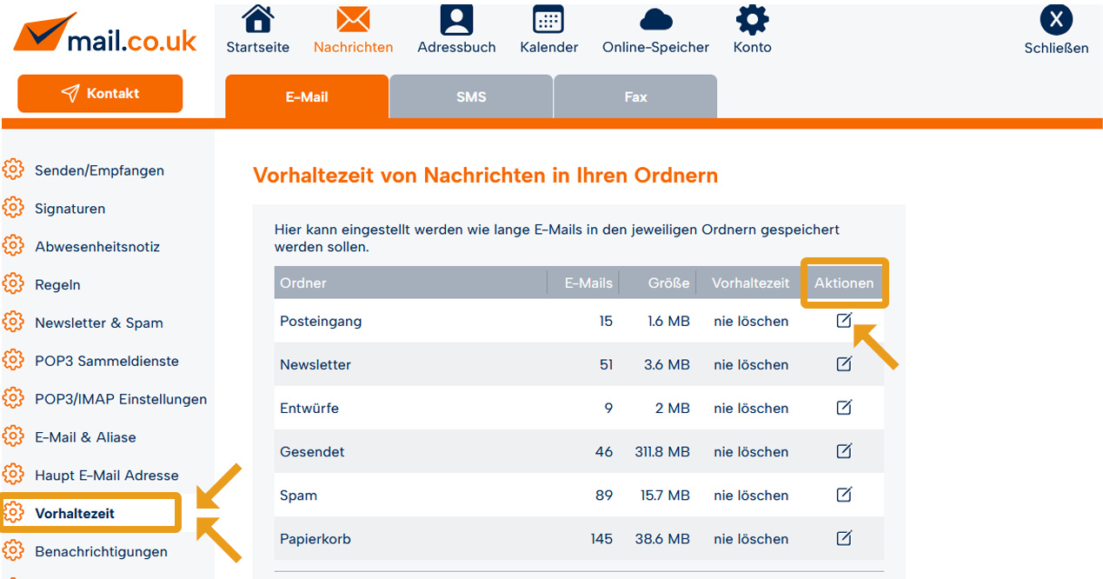Open Konto settings gear

(752, 21)
